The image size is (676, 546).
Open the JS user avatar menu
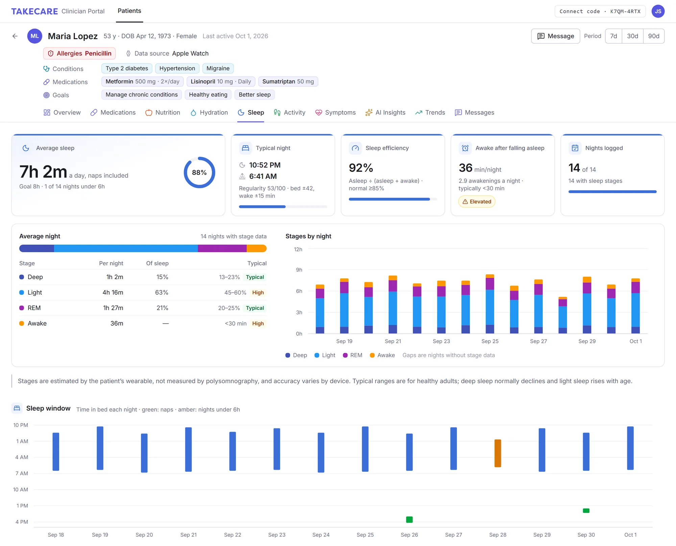658,11
